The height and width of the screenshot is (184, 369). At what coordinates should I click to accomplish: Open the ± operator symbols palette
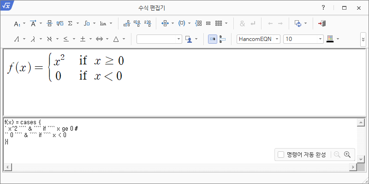coord(83,39)
